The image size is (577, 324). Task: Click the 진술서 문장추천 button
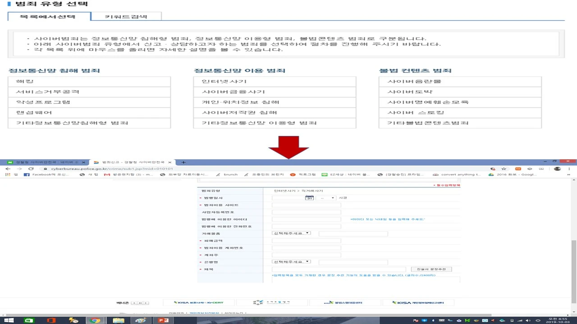click(x=431, y=269)
